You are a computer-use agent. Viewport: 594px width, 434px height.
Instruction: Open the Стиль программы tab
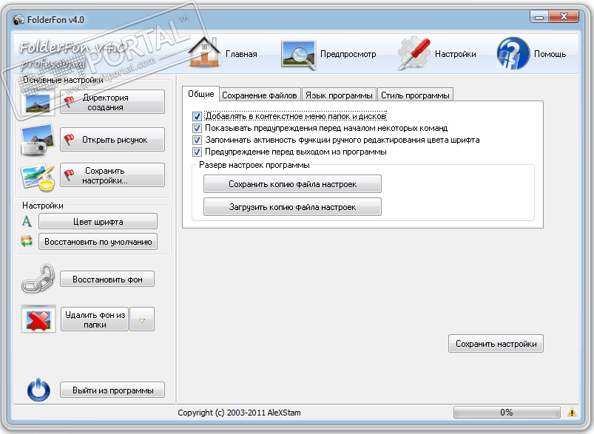[x=415, y=95]
